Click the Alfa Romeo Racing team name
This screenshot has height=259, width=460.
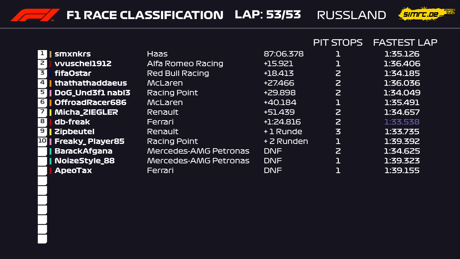[185, 64]
